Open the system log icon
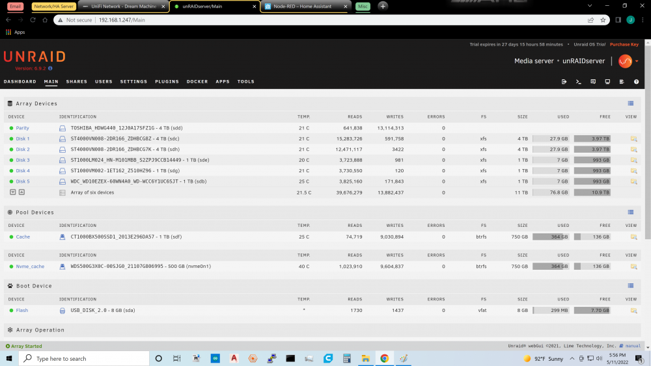This screenshot has width=651, height=366. pos(622,82)
